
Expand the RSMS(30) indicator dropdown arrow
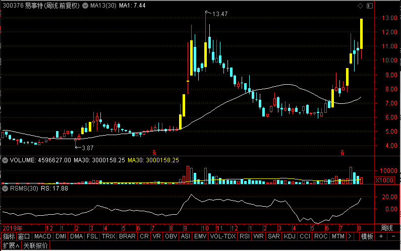coord(5,189)
